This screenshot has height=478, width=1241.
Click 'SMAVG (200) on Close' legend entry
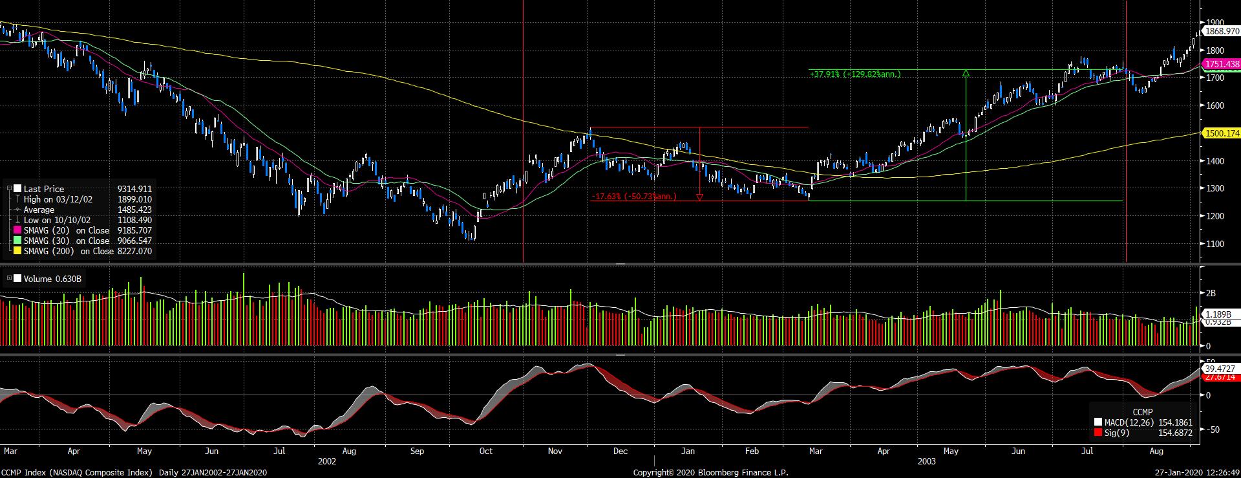pyautogui.click(x=69, y=251)
